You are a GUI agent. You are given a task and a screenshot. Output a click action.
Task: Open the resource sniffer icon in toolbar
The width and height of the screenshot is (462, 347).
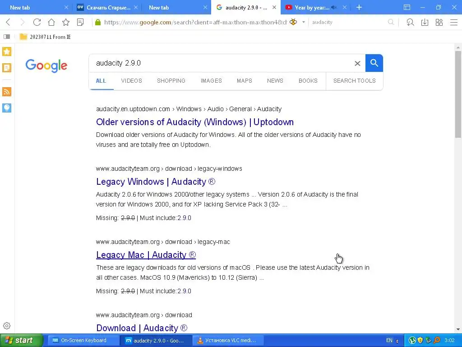(410, 22)
